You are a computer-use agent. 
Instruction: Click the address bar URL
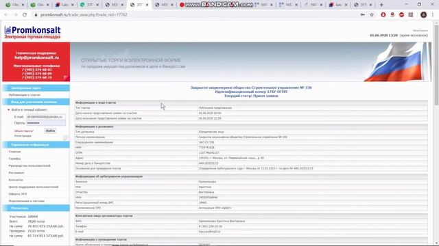[x=84, y=15]
